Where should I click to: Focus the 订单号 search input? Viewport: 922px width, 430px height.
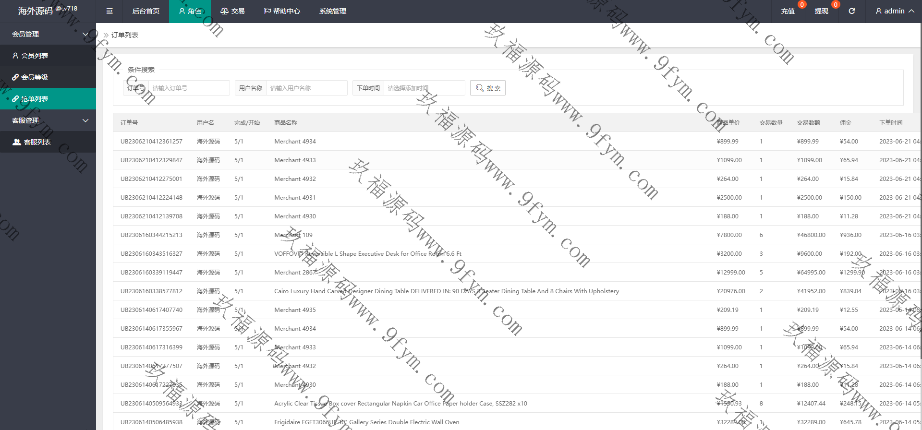point(189,88)
